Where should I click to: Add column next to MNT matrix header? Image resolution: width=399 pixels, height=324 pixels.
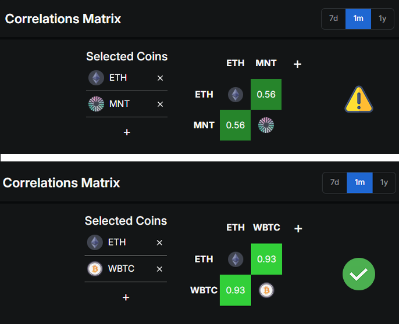point(297,64)
